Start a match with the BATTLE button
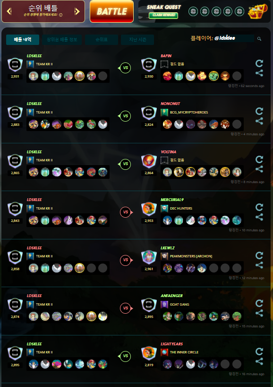The width and height of the screenshot is (273, 387). click(x=111, y=11)
